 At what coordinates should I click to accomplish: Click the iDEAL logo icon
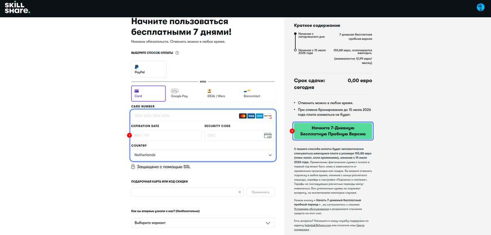click(210, 91)
